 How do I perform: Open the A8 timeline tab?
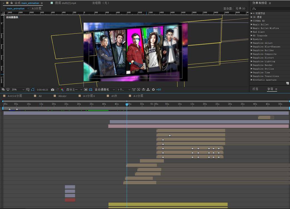click(x=40, y=96)
